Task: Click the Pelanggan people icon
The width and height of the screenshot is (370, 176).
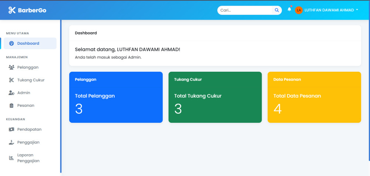Action: pos(11,67)
